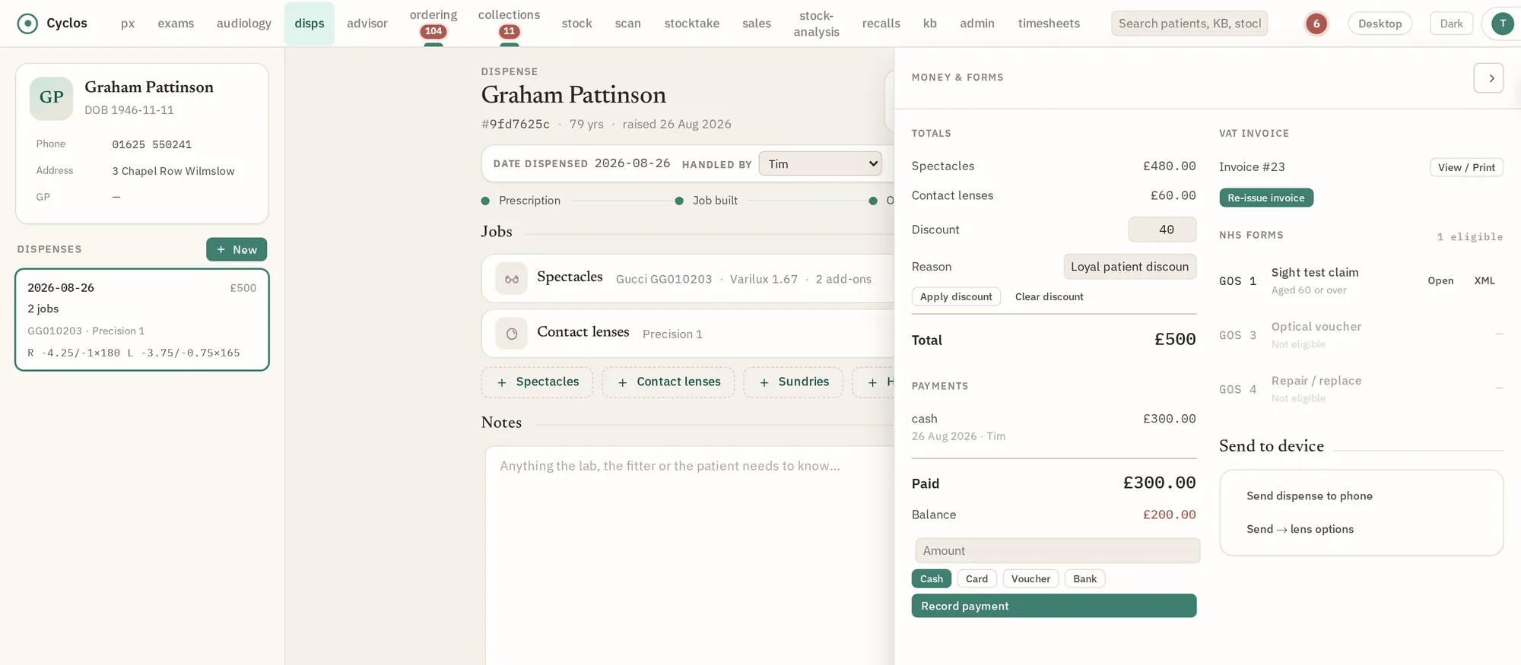The width and height of the screenshot is (1521, 665).
Task: Open the GOS 1 sight test form
Action: click(x=1440, y=280)
